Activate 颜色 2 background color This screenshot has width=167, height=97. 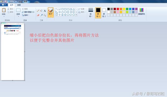click(104, 13)
